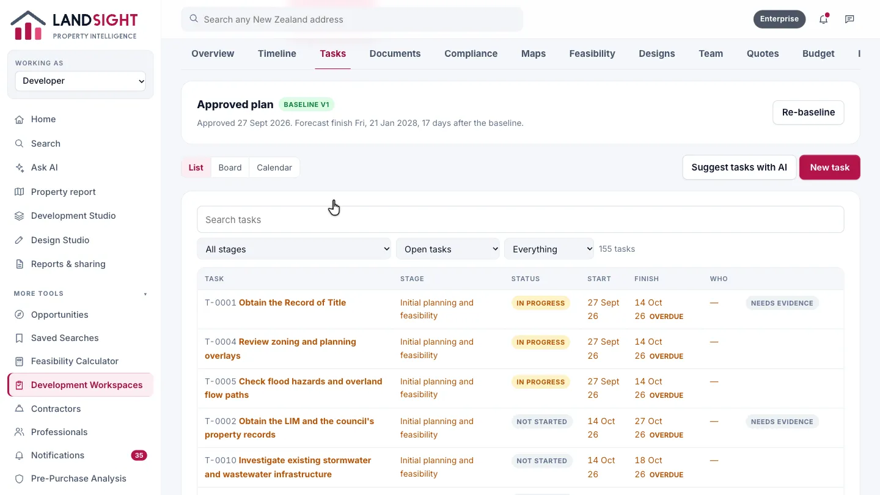The width and height of the screenshot is (880, 495).
Task: Click the Development Studio layers icon
Action: click(x=20, y=216)
